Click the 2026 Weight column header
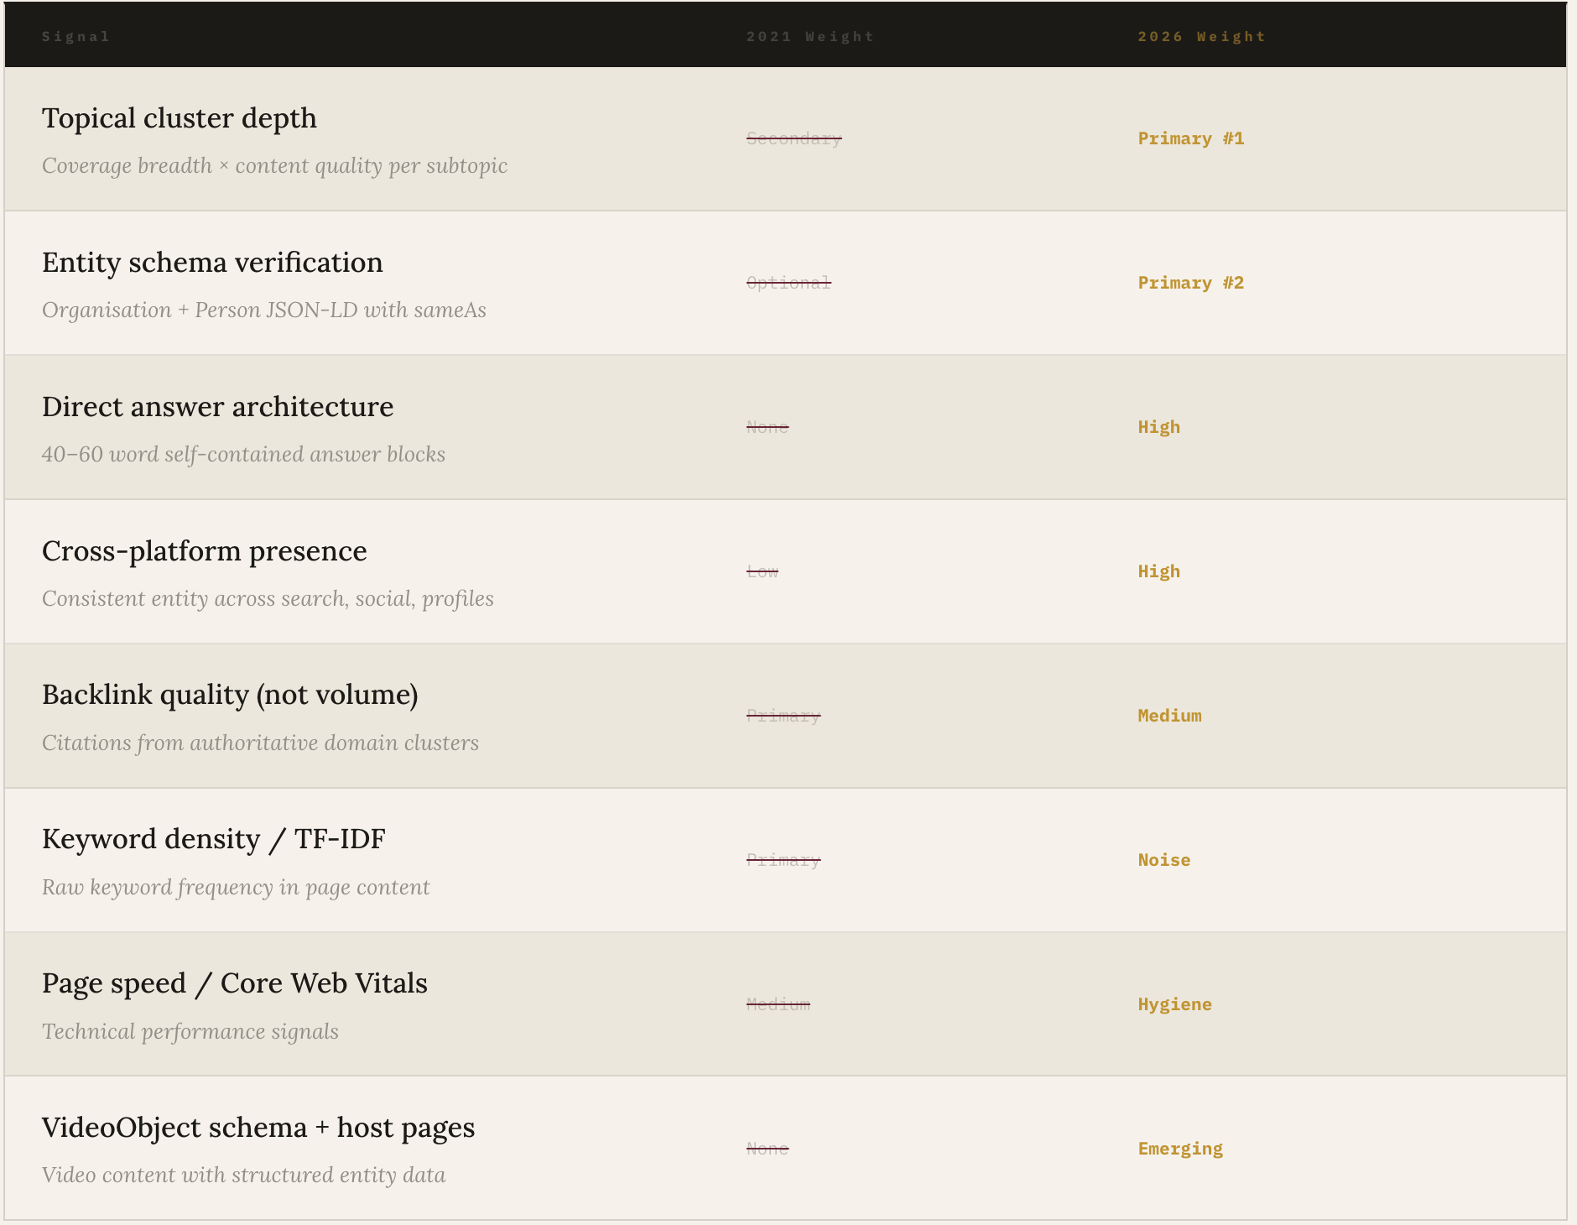Viewport: 1577px width, 1225px height. tap(1201, 37)
